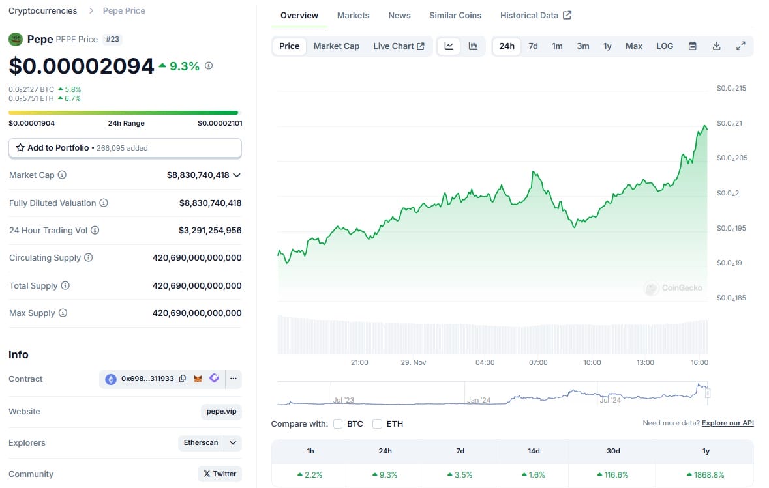This screenshot has width=769, height=488.
Task: Select 24h chart range
Action: 507,46
